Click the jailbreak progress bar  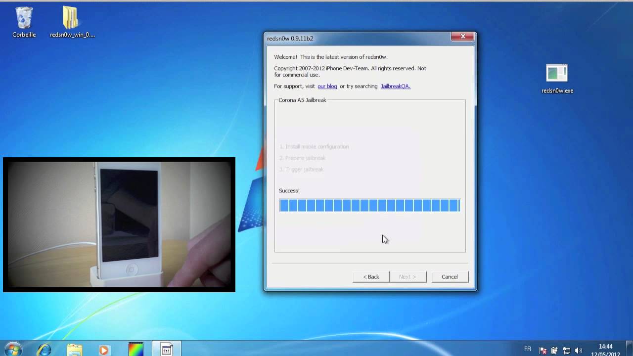point(369,205)
